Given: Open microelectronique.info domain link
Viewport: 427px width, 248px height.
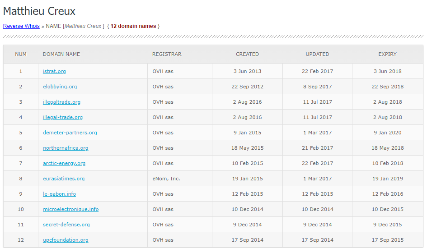Looking at the screenshot, I should coord(70,209).
